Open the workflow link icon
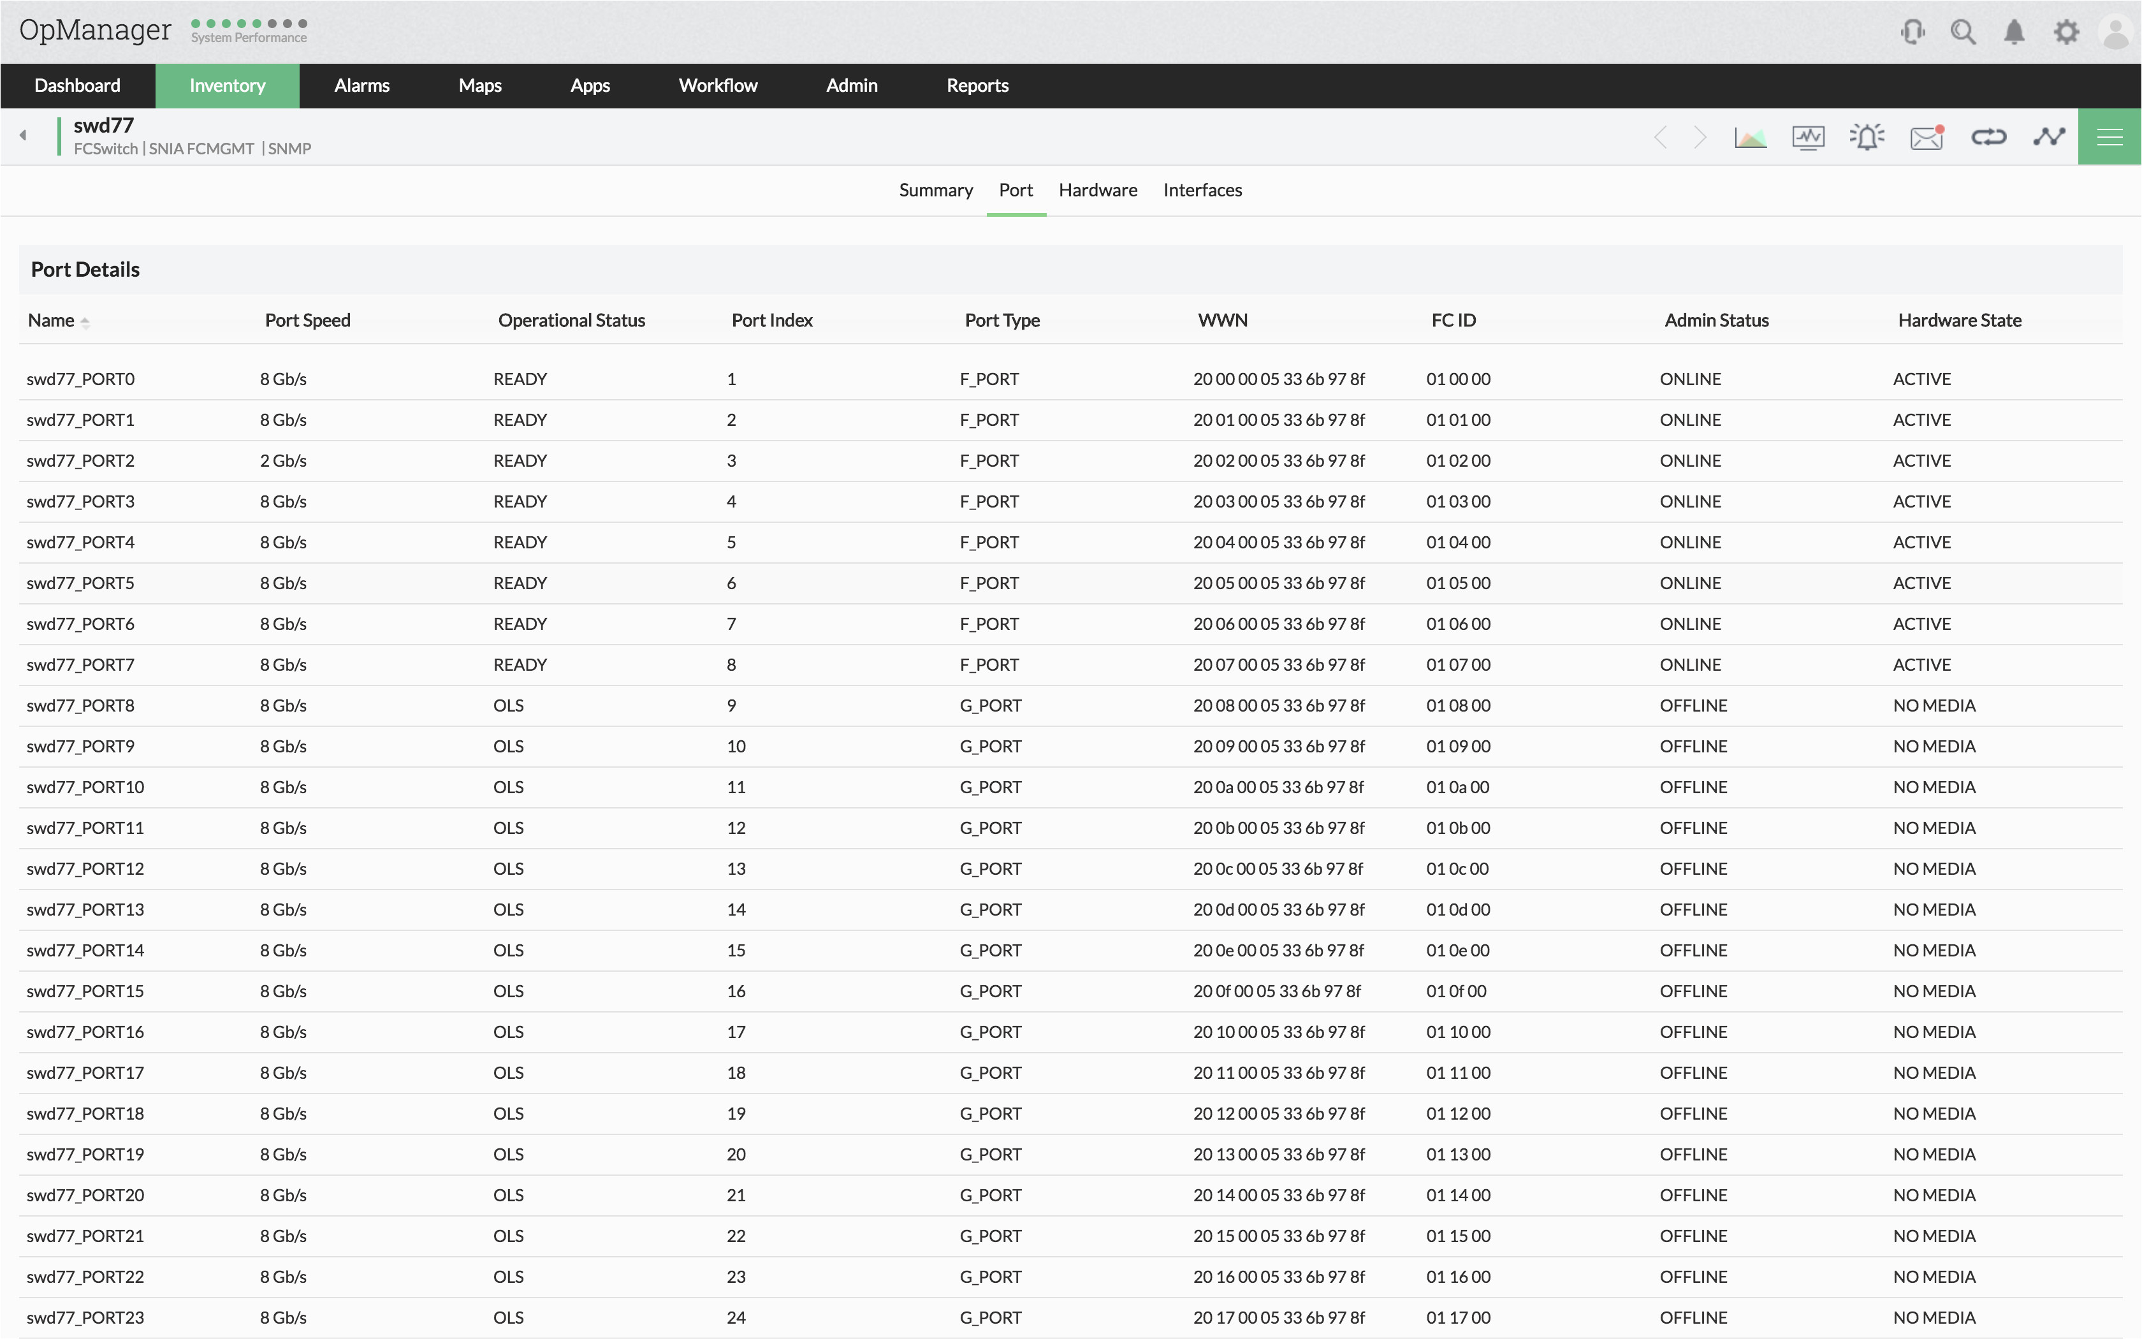 click(x=1988, y=136)
